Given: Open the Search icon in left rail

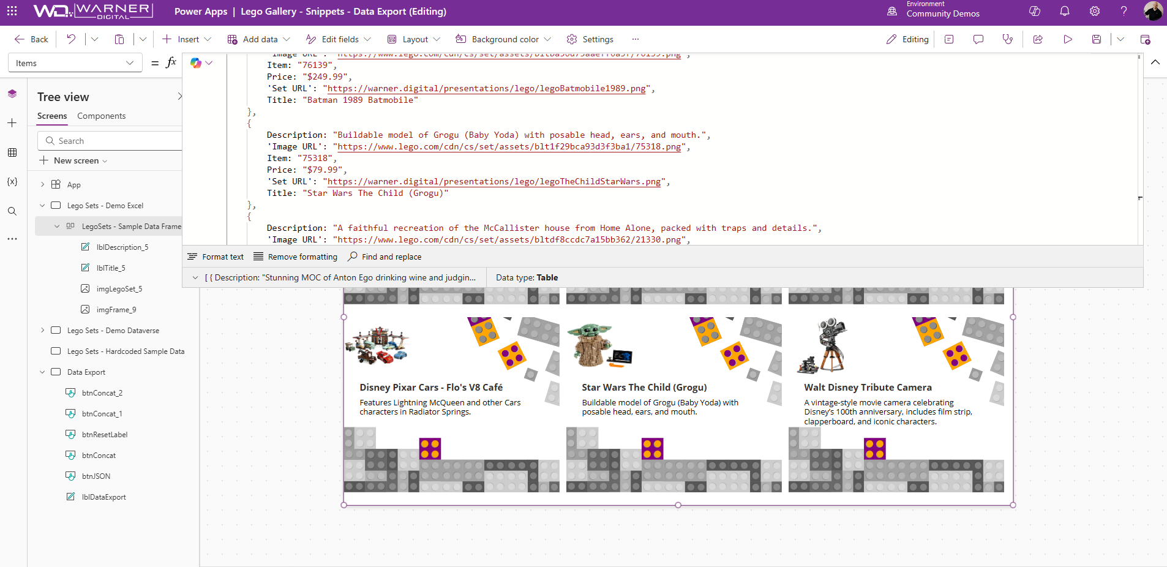Looking at the screenshot, I should [12, 211].
